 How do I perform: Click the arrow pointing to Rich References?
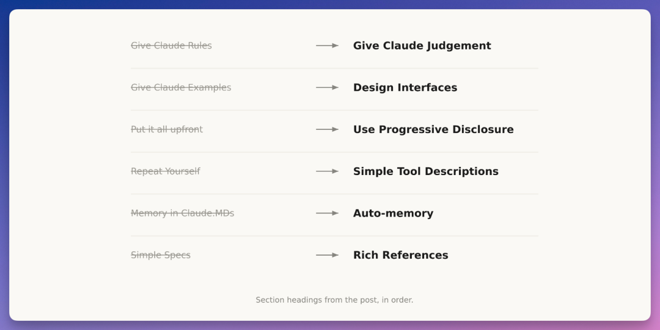pyautogui.click(x=327, y=255)
